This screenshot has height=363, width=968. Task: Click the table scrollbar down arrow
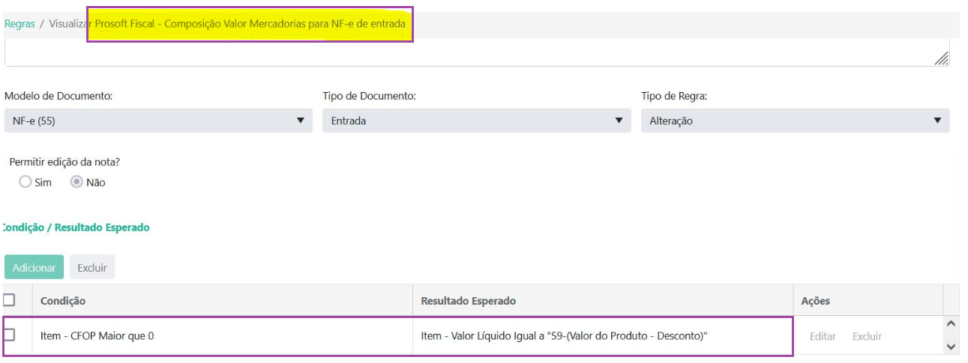(952, 347)
